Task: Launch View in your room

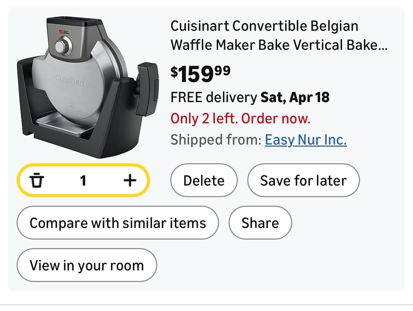Action: pyautogui.click(x=87, y=265)
